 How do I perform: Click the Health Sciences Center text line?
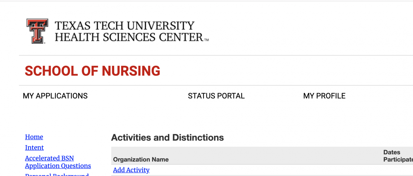tap(129, 37)
